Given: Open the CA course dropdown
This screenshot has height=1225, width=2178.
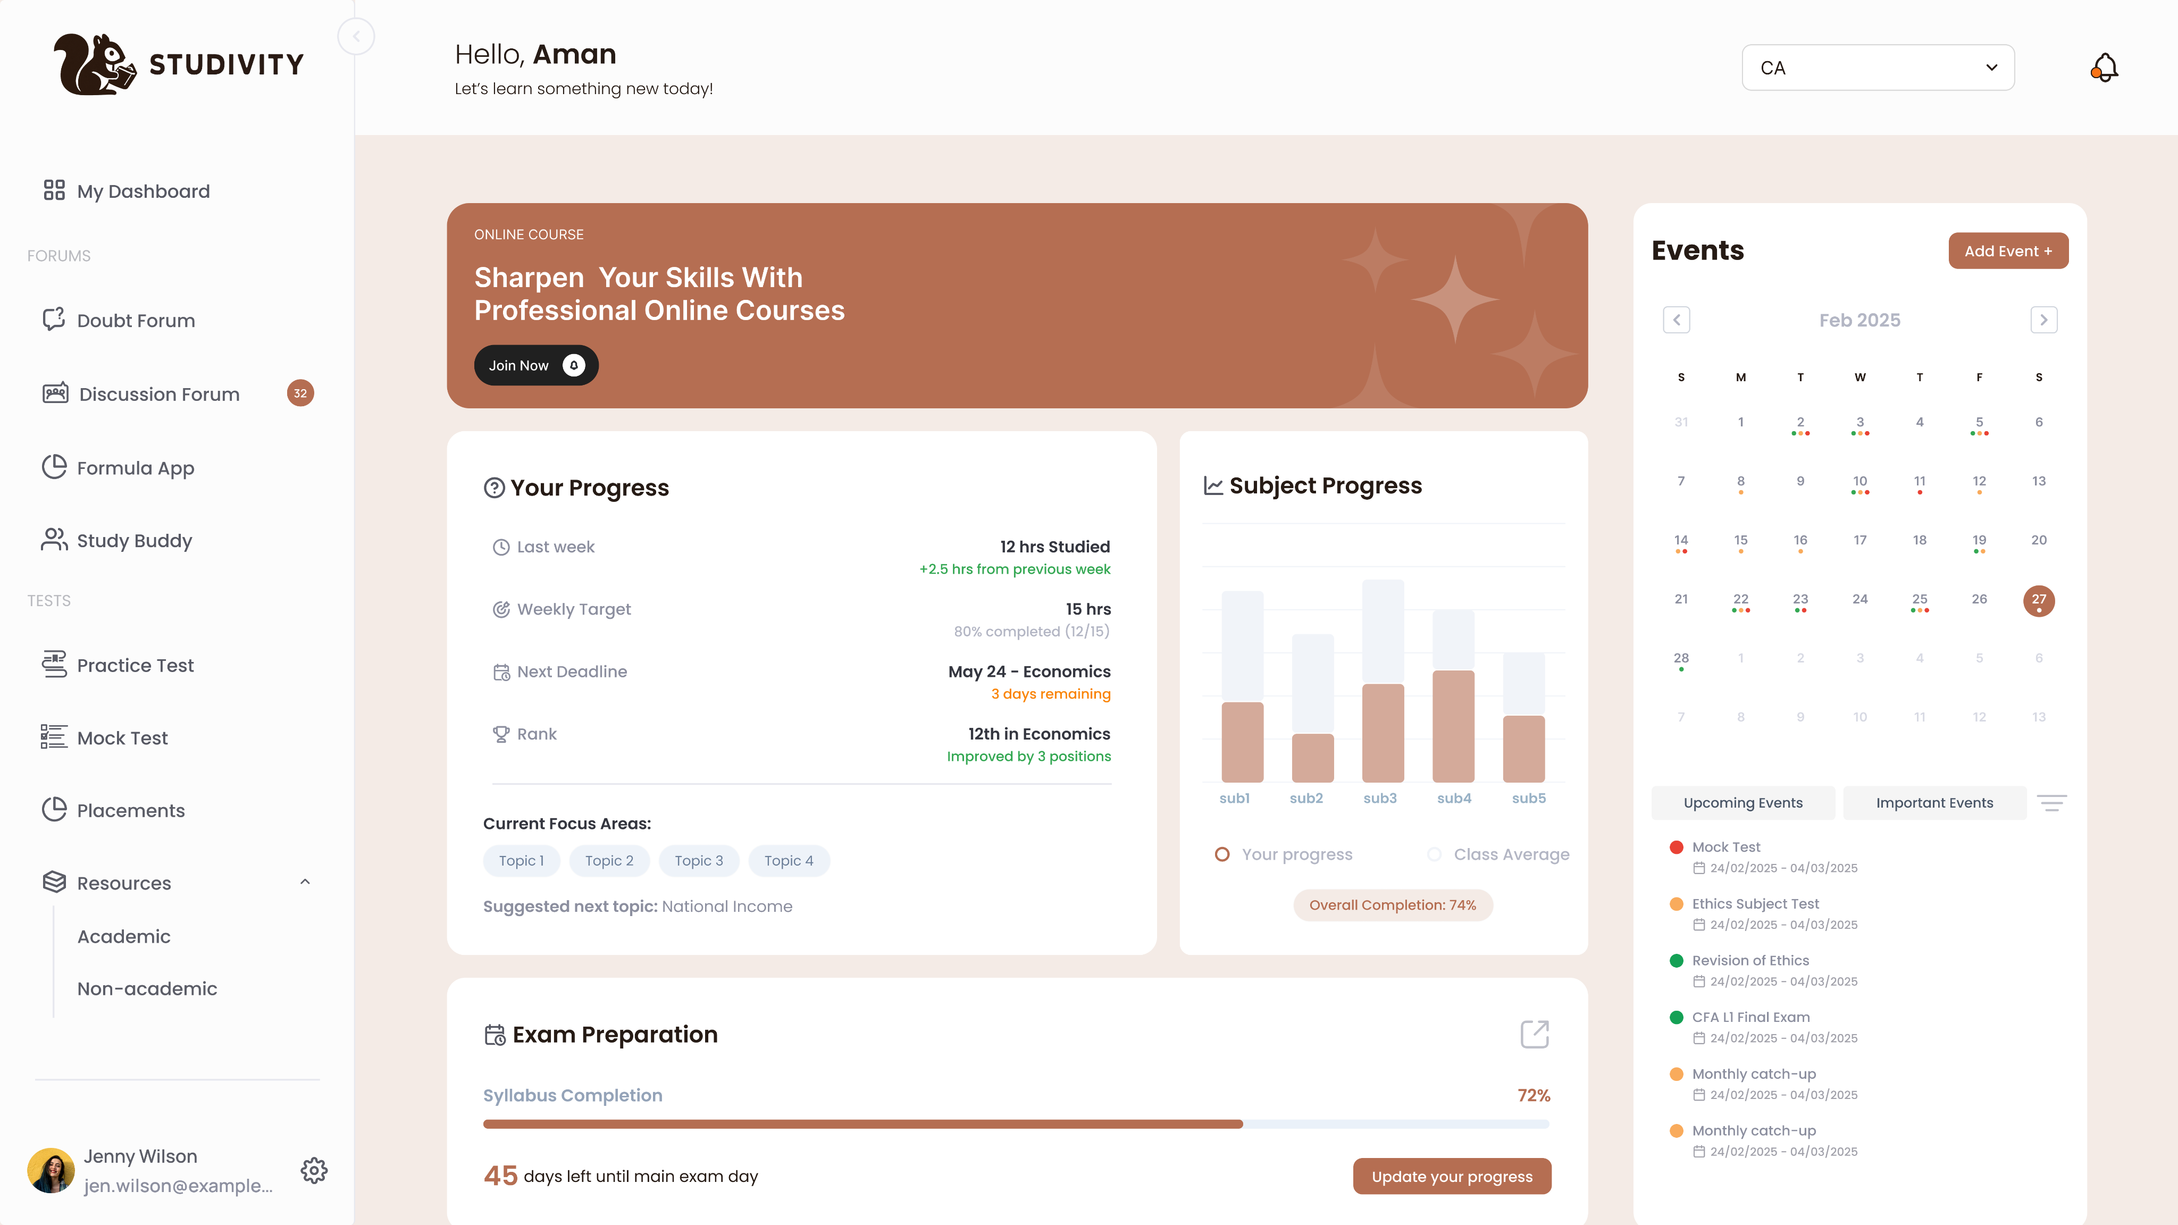Looking at the screenshot, I should pyautogui.click(x=1878, y=68).
